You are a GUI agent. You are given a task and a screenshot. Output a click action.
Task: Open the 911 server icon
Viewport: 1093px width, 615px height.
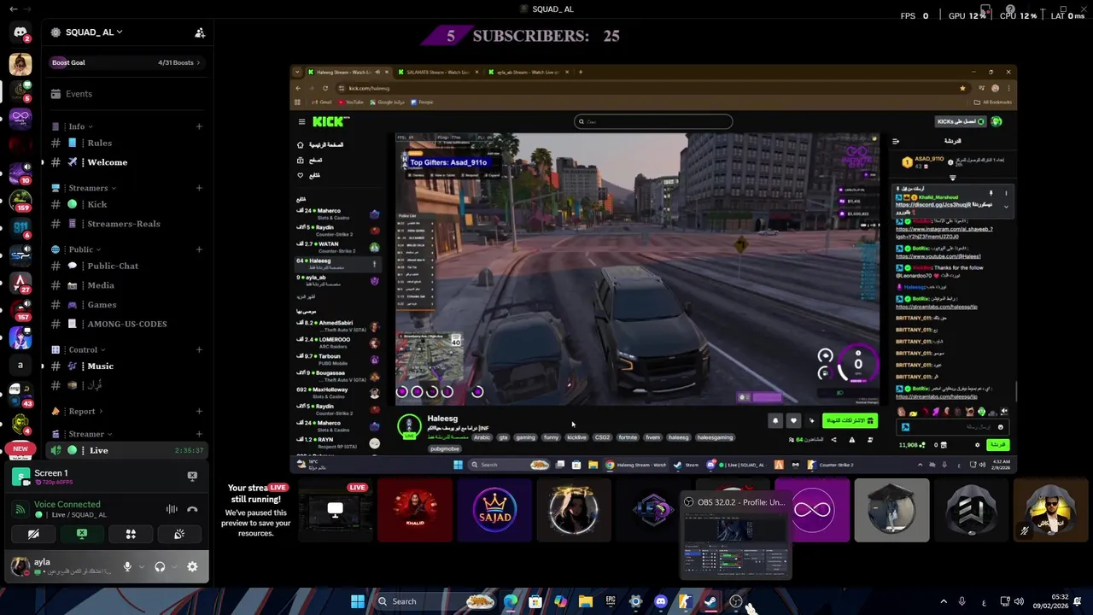point(20,227)
